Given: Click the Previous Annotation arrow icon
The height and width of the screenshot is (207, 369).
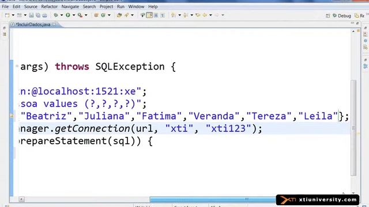Looking at the screenshot, I should 186,16.
